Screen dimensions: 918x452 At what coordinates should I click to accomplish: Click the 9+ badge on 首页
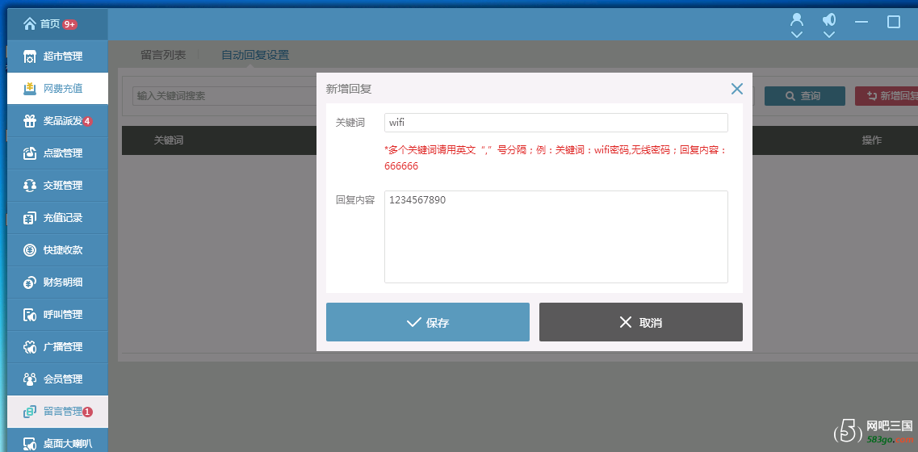[69, 24]
